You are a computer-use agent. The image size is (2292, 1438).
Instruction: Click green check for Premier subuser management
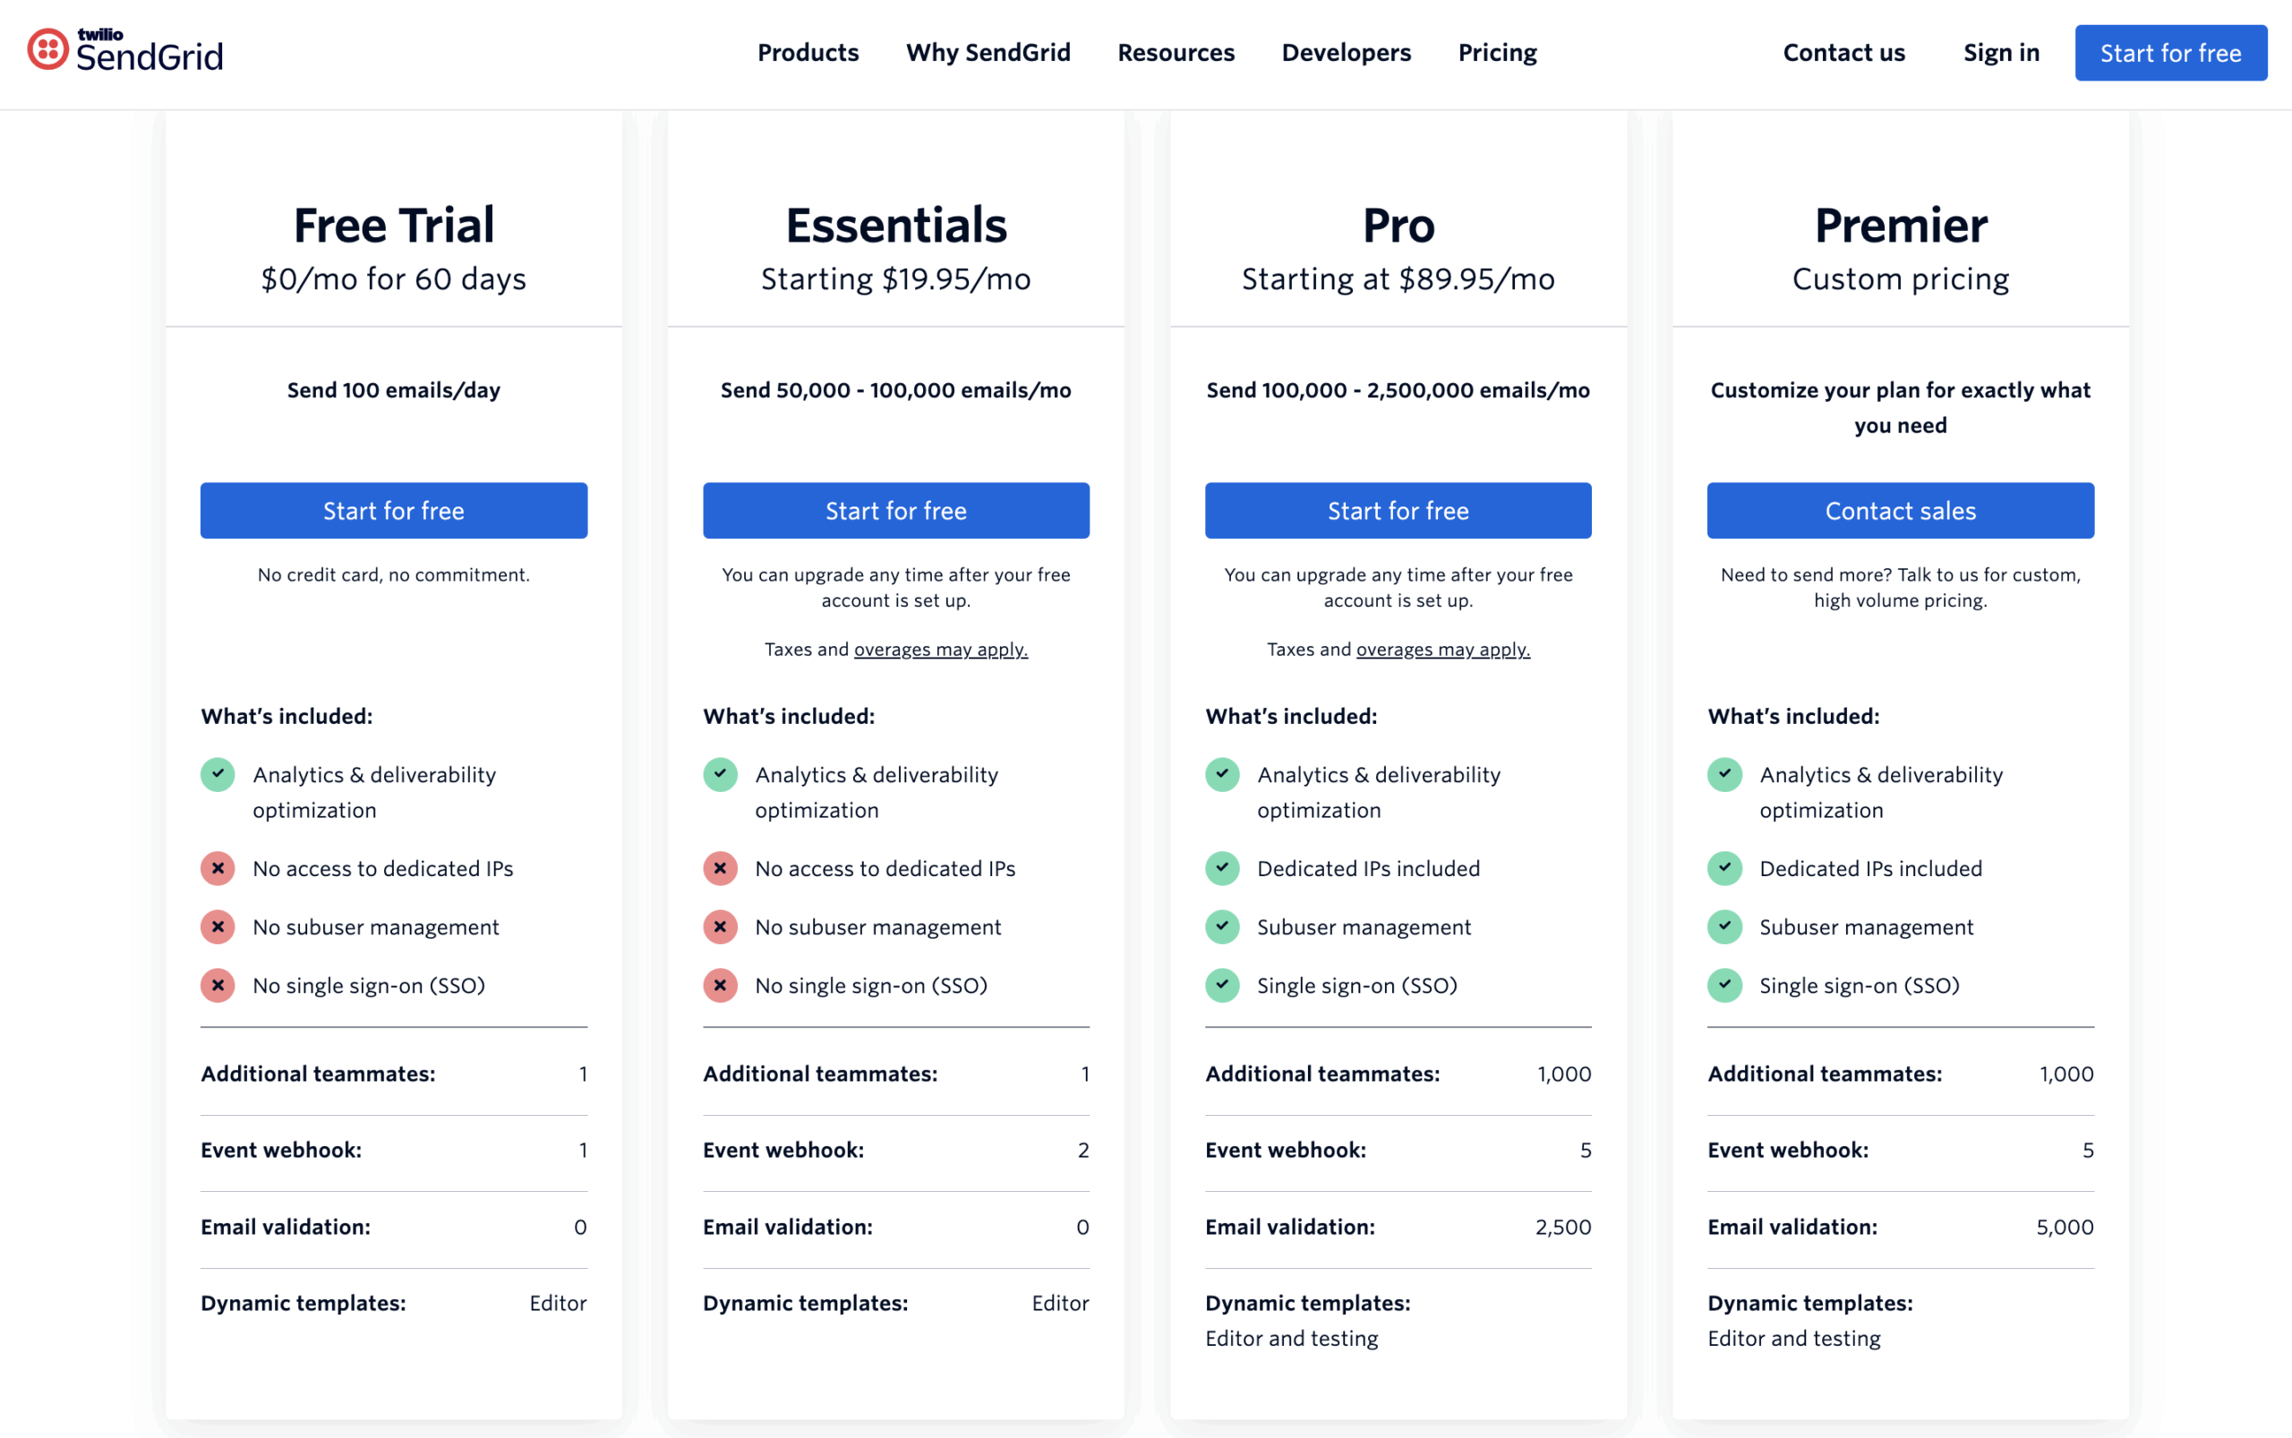(1725, 926)
